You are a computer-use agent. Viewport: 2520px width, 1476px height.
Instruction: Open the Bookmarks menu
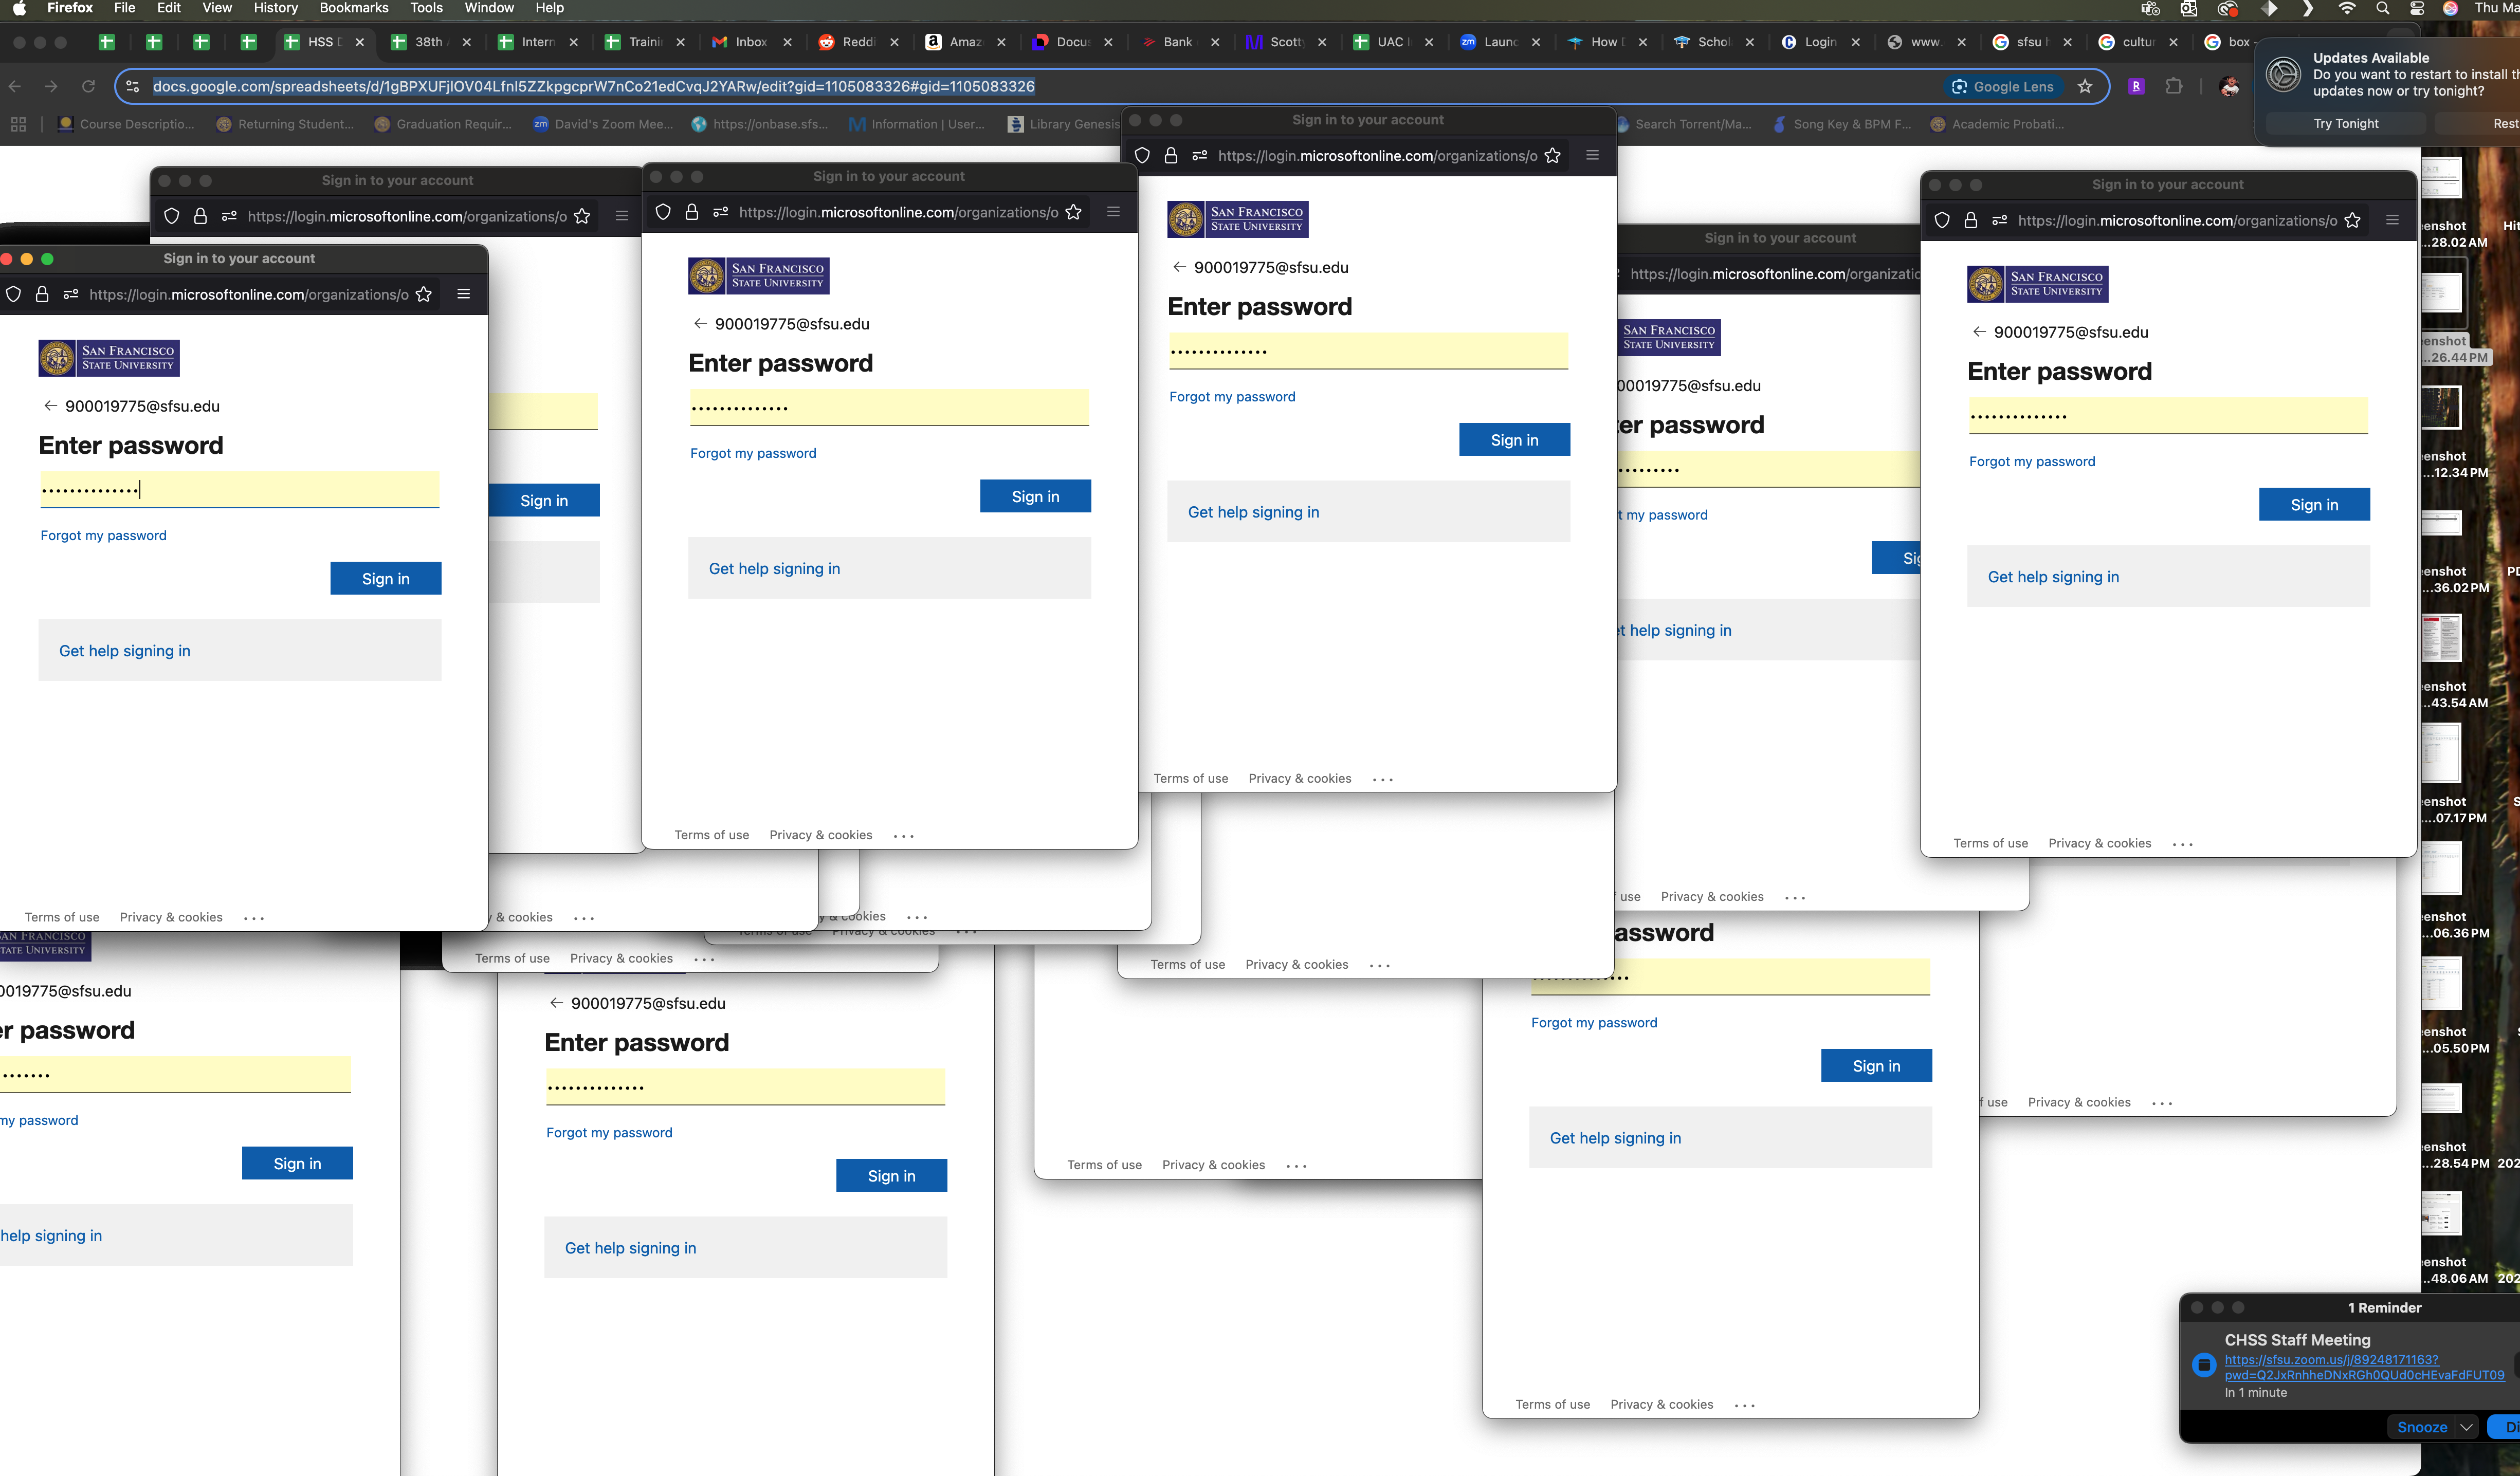[x=354, y=8]
